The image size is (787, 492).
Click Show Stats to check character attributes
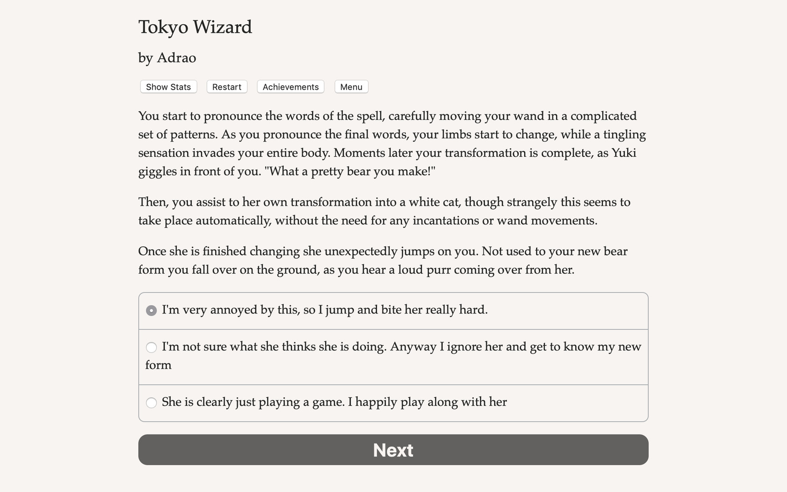[168, 87]
